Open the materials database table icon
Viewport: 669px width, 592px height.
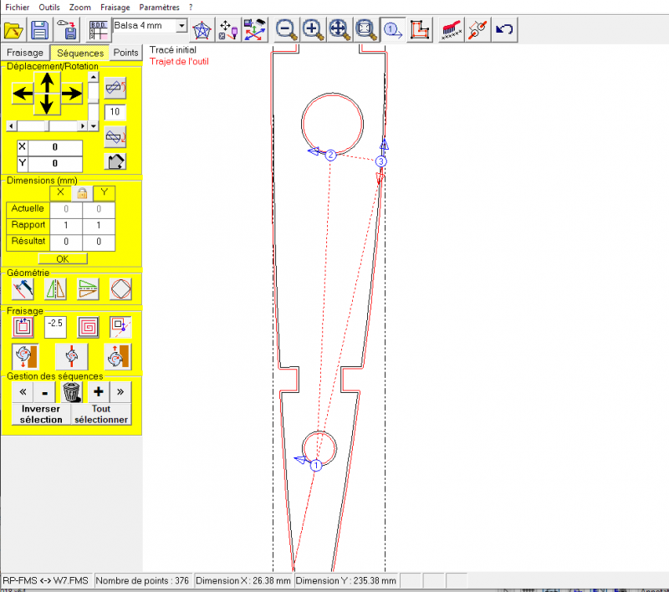(99, 30)
